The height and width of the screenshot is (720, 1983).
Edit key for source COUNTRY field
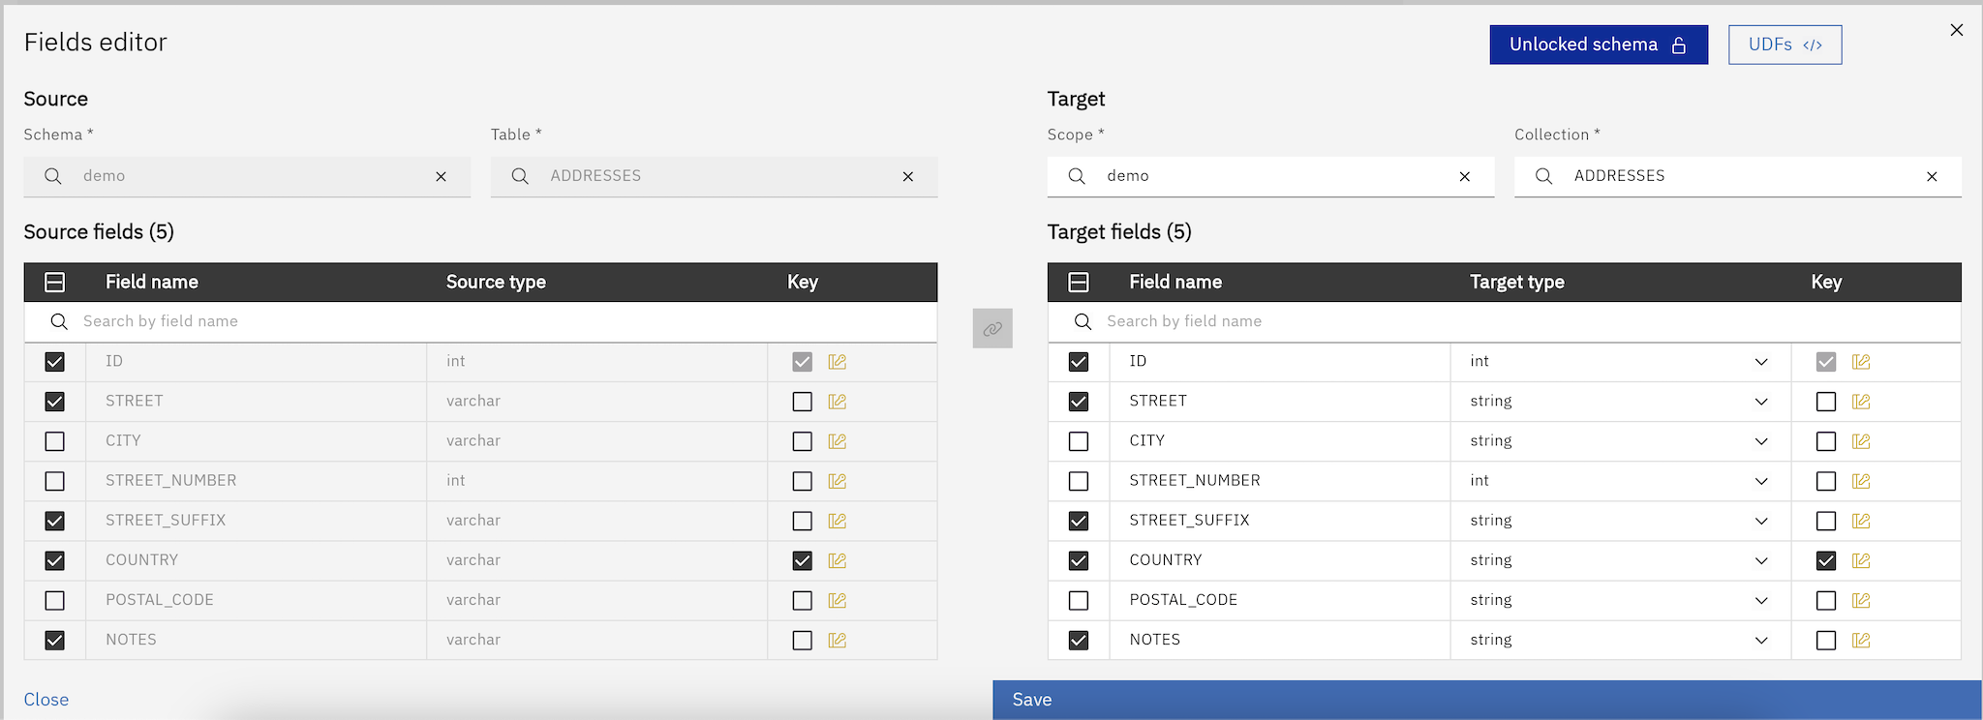pos(838,560)
